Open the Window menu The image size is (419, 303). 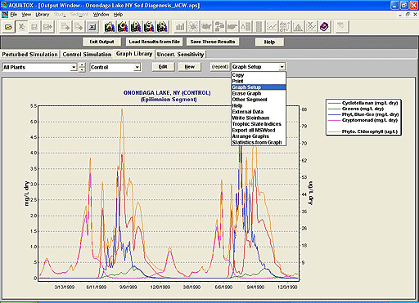point(101,15)
